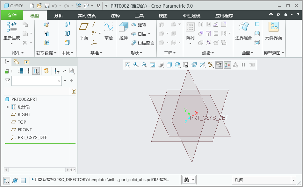The image size is (303, 187).
Task: Open the display style shaded sphere icon
Action: click(x=161, y=65)
